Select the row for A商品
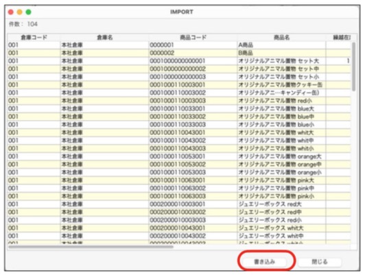 coord(179,45)
